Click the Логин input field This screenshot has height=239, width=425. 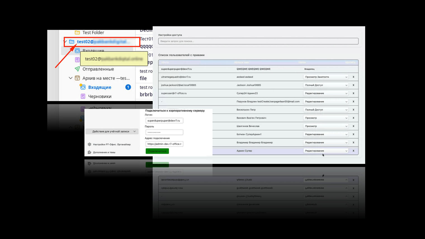[x=164, y=121]
